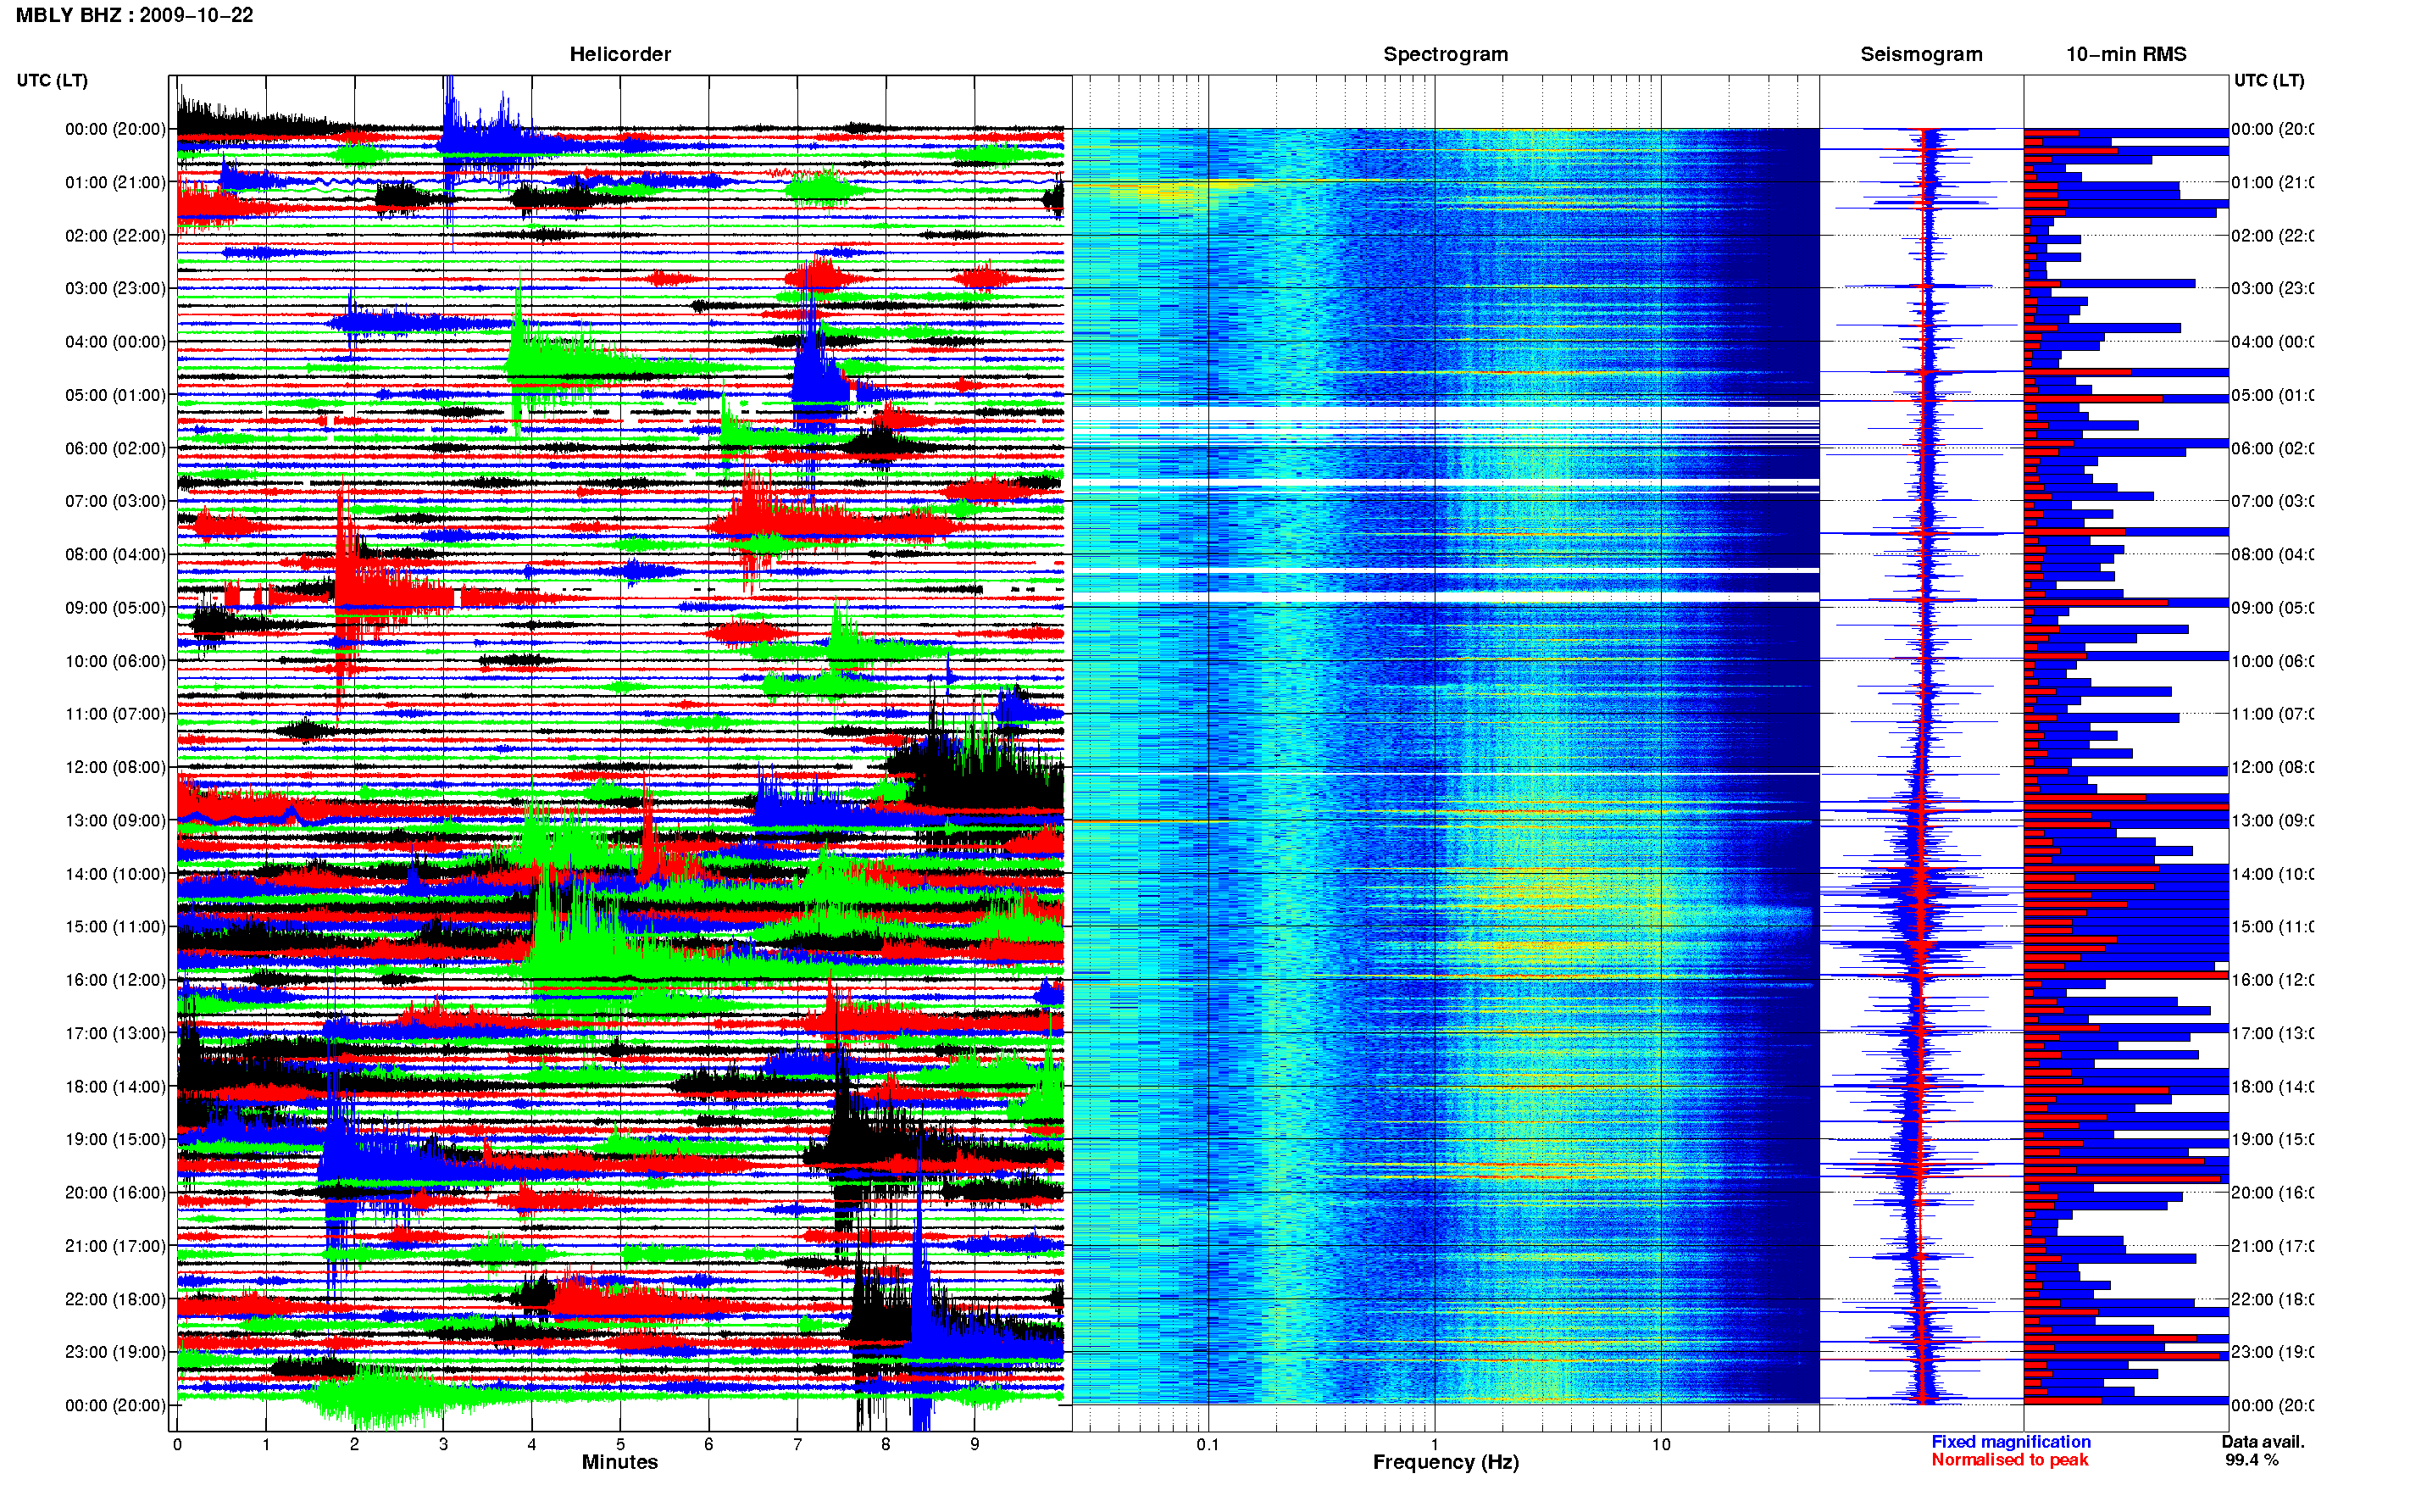2410x1507 pixels.
Task: Click the minute 5 tick label
Action: coord(619,1444)
